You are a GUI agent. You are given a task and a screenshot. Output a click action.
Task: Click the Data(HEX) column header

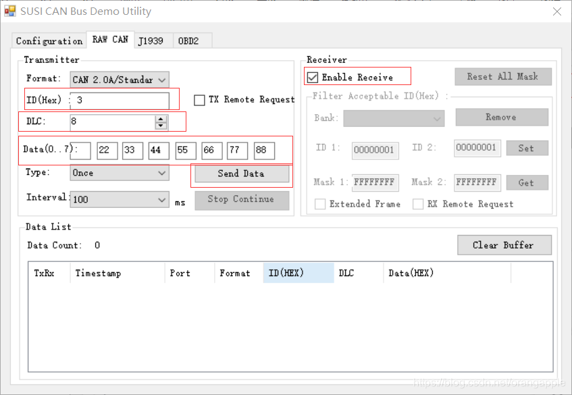click(x=447, y=273)
